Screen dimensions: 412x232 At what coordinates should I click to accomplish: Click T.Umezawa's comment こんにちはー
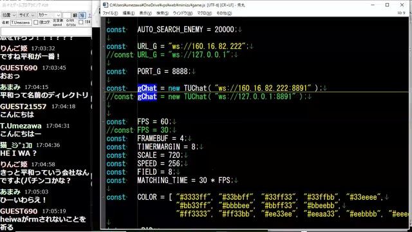pos(21,134)
